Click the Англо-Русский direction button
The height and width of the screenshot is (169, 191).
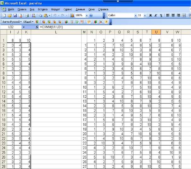[12, 22]
